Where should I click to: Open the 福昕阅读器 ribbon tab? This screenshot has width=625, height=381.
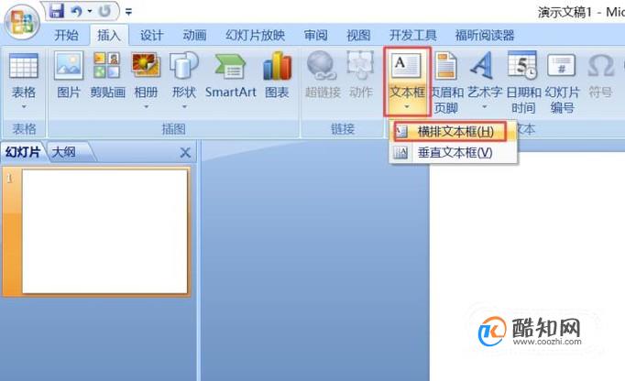point(485,35)
